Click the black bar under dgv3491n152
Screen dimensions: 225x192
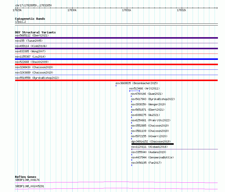pyautogui.click(x=152, y=144)
